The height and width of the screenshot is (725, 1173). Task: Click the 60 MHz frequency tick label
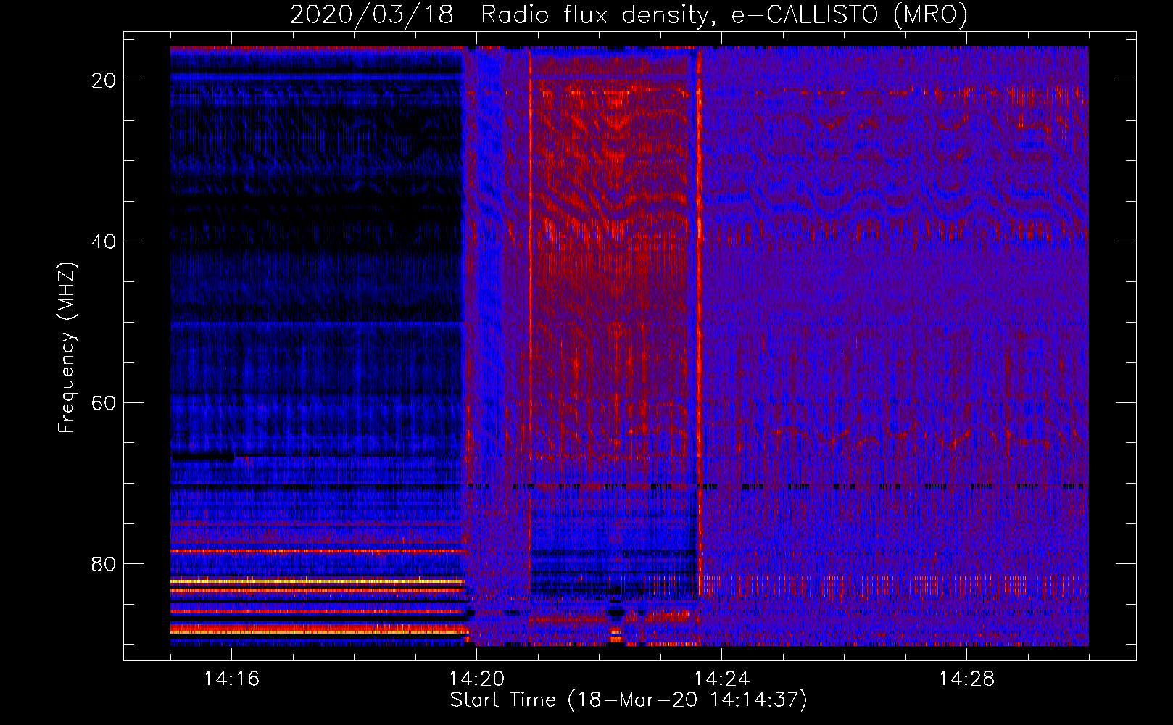[x=104, y=402]
